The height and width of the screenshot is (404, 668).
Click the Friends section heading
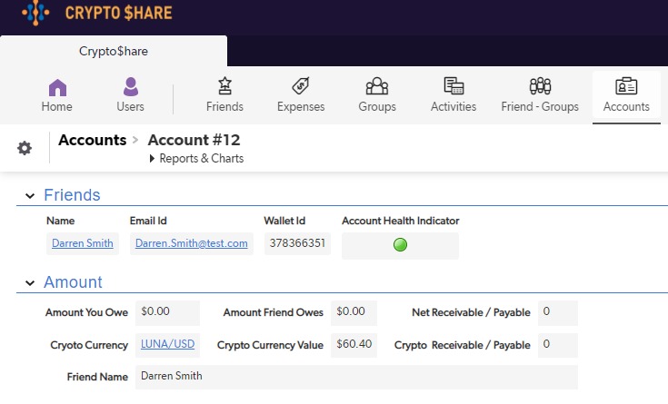coord(72,195)
